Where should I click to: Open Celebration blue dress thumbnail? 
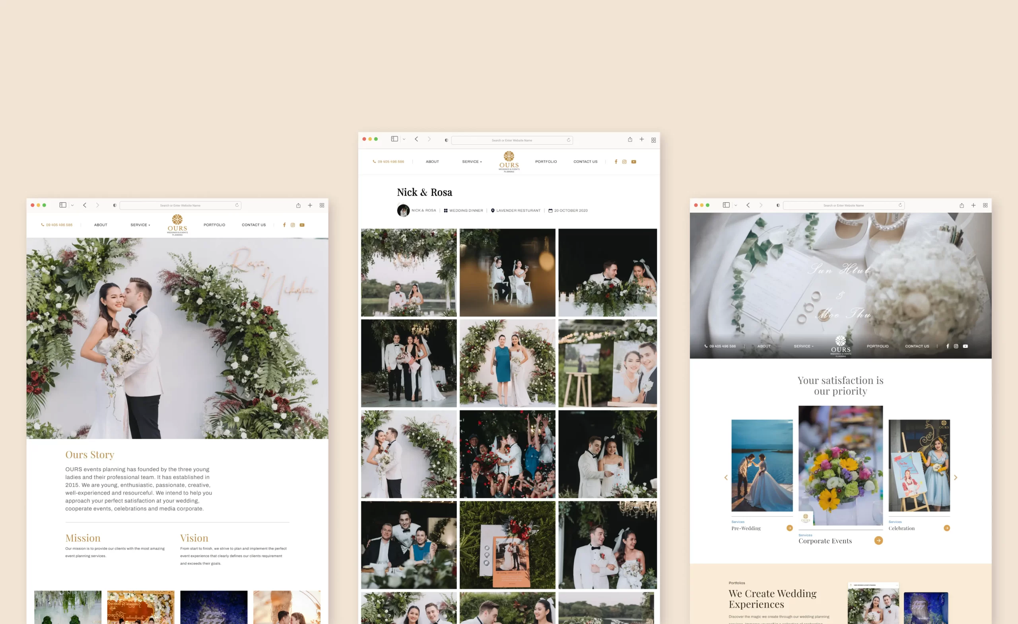(919, 465)
